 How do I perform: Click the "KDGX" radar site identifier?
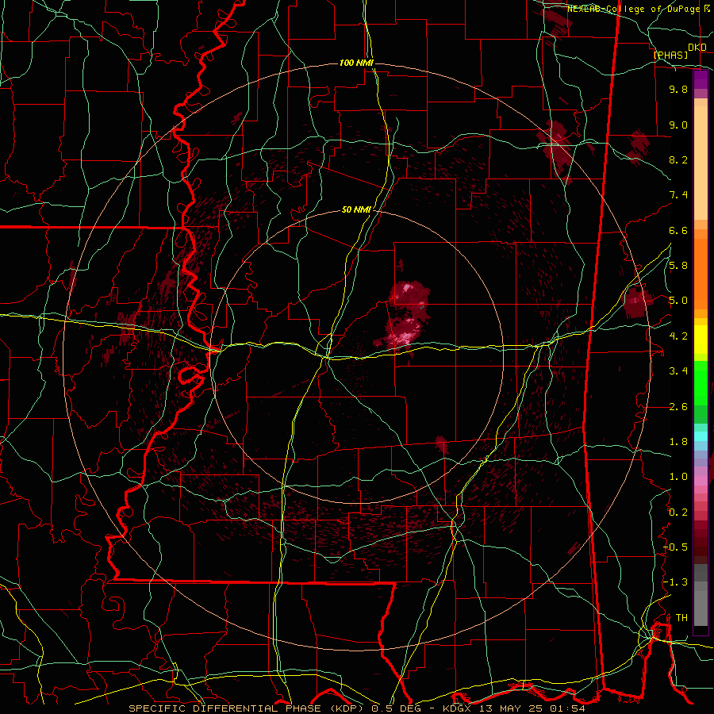coord(458,708)
